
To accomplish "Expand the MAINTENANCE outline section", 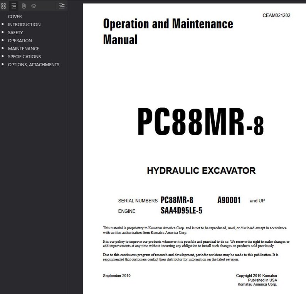I will click(3, 49).
